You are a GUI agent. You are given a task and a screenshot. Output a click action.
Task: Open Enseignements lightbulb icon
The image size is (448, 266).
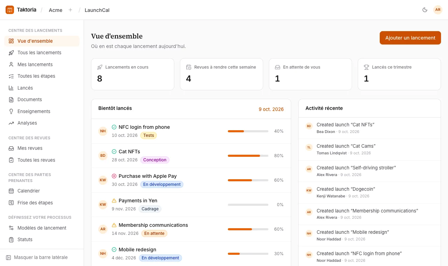click(11, 111)
